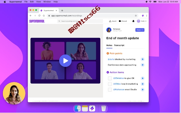The image size is (181, 113).
Task: Click the @Patterson mention
Action: tap(119, 90)
